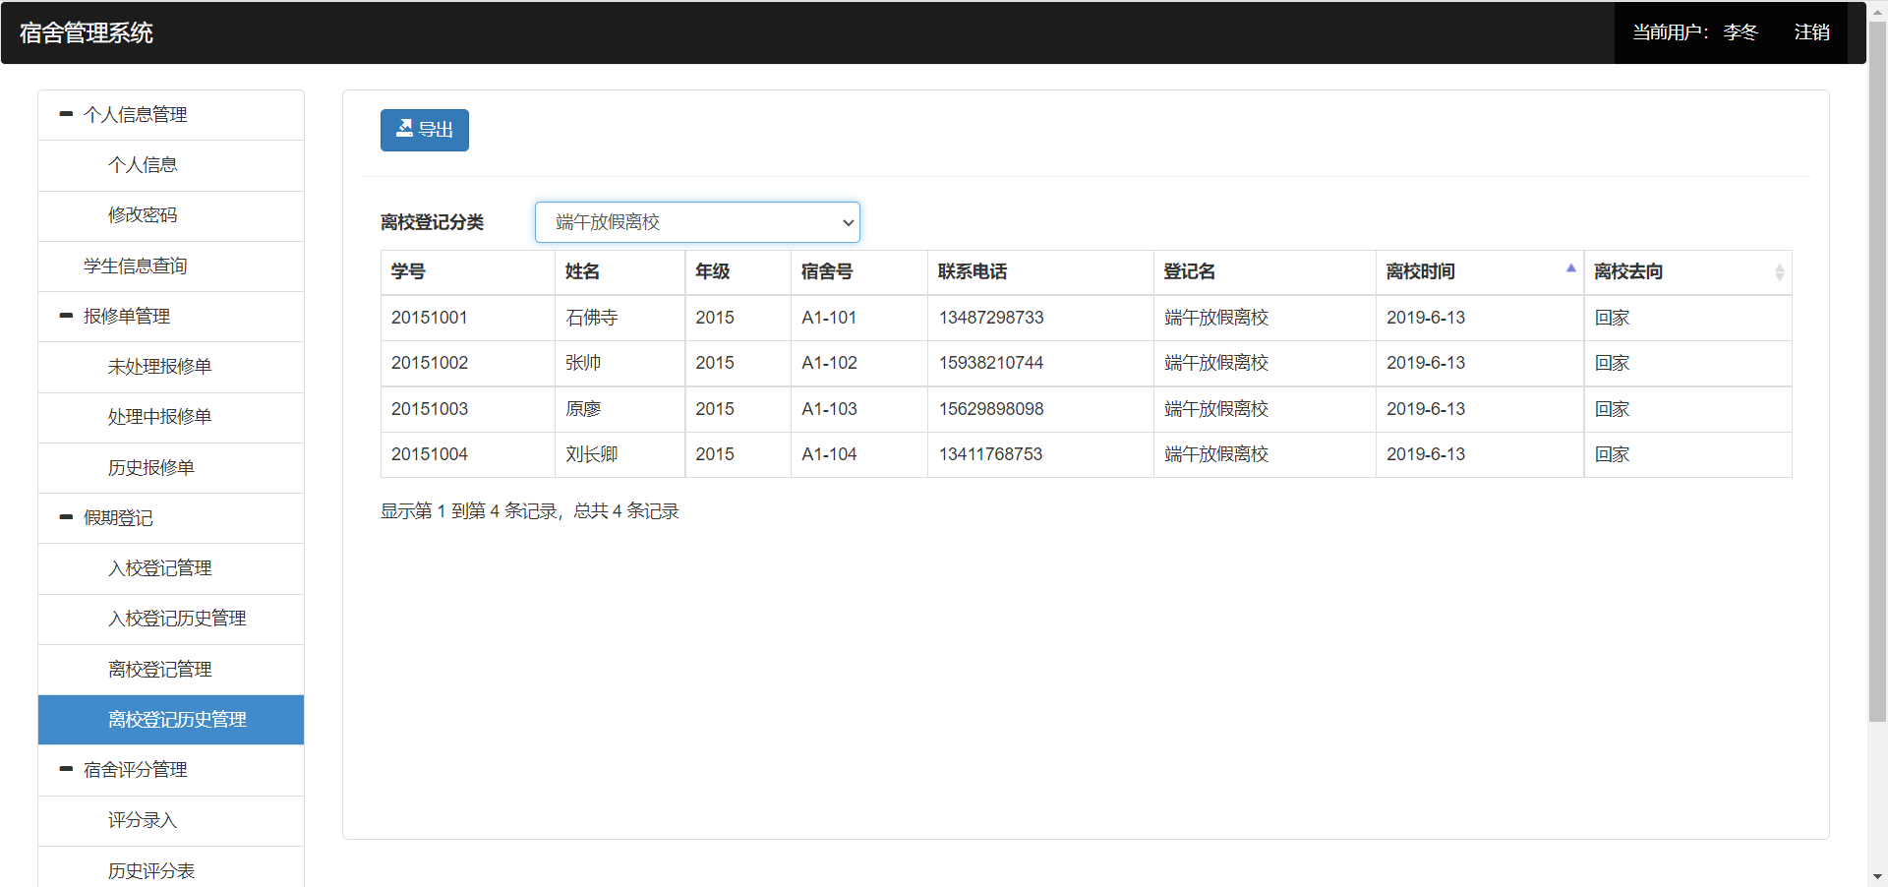Click dorm cell A1-102
The image size is (1888, 887).
(x=858, y=363)
